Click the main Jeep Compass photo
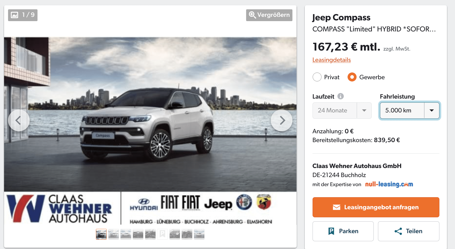This screenshot has height=249, width=455. [150, 114]
